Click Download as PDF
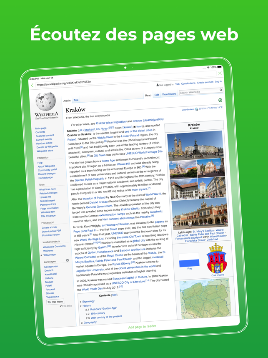The height and width of the screenshot is (358, 268). click(52, 231)
